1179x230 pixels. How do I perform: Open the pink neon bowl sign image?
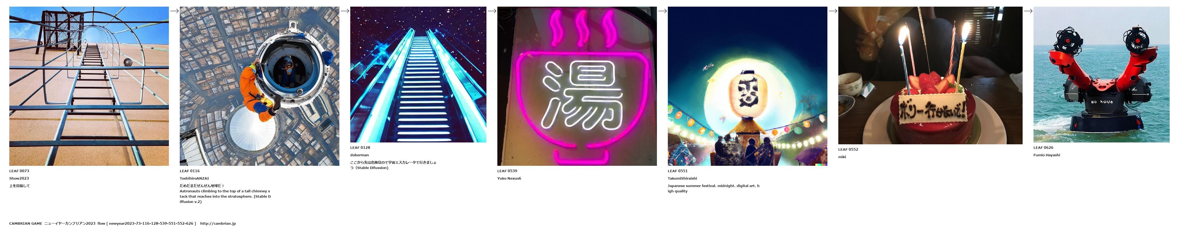point(577,86)
